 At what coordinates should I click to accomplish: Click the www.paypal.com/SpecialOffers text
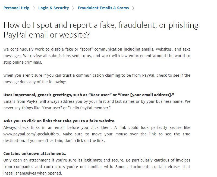(x=32, y=134)
